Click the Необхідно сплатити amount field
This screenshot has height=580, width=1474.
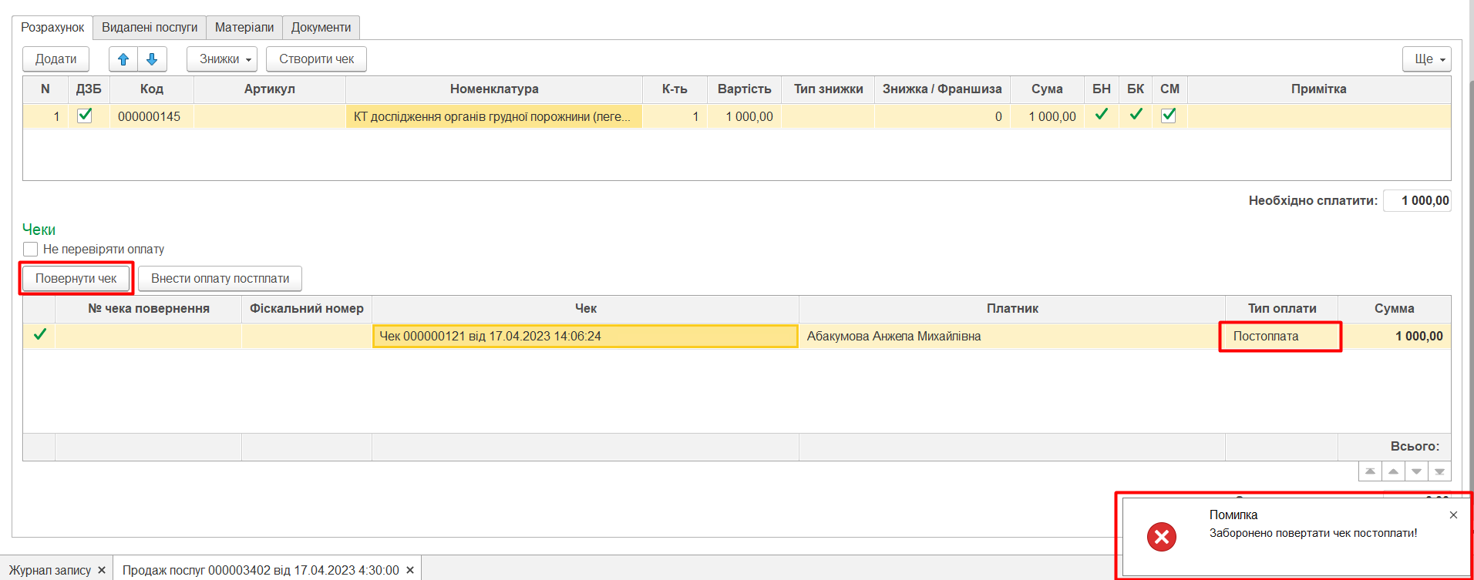point(1417,201)
